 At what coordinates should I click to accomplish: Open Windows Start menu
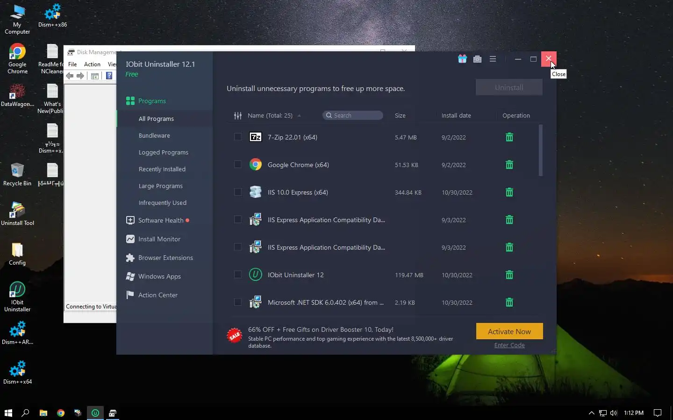[8, 413]
